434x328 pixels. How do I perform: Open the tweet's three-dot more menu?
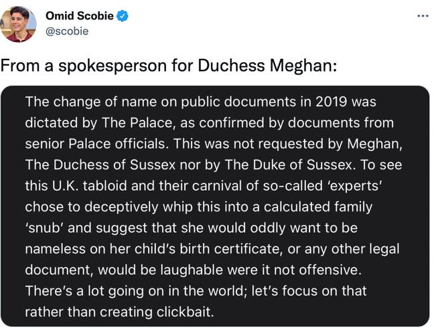[x=423, y=16]
